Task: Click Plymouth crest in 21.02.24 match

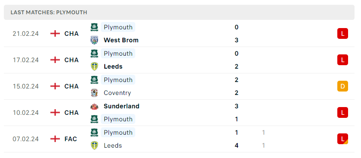Action: [94, 27]
